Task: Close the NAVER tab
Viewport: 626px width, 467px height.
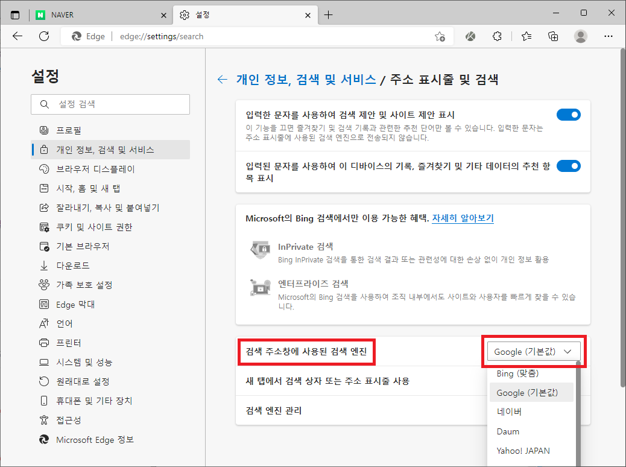Action: (163, 15)
